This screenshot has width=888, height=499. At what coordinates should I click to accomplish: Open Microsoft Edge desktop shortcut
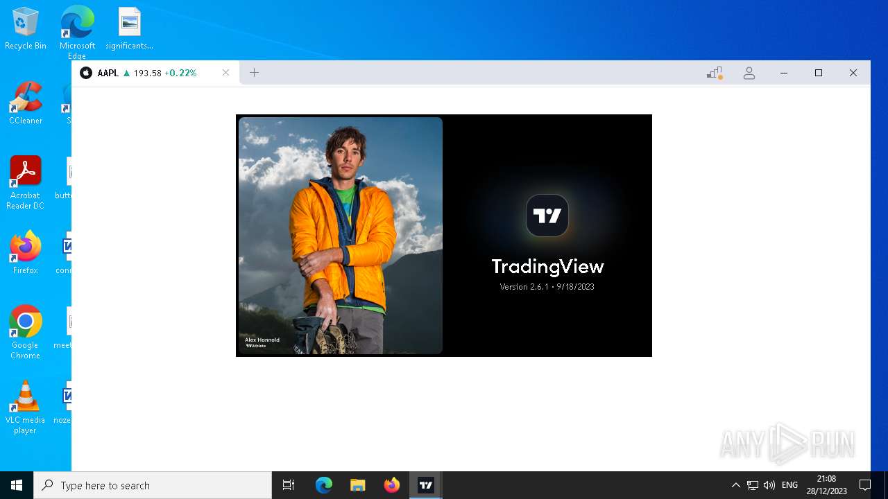(77, 33)
